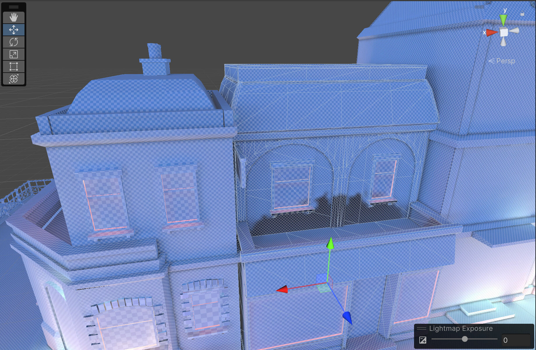
Task: Select the Scale tool
Action: 13,54
